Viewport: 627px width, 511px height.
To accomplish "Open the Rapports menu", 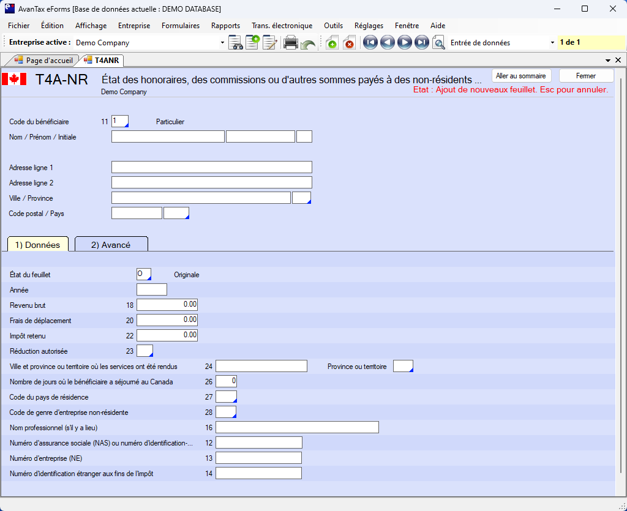I will pyautogui.click(x=225, y=26).
